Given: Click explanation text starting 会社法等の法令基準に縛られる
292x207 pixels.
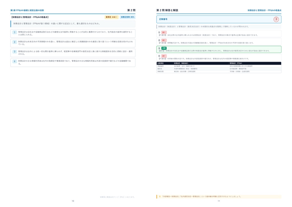Looking at the screenshot, I should click(213, 35).
